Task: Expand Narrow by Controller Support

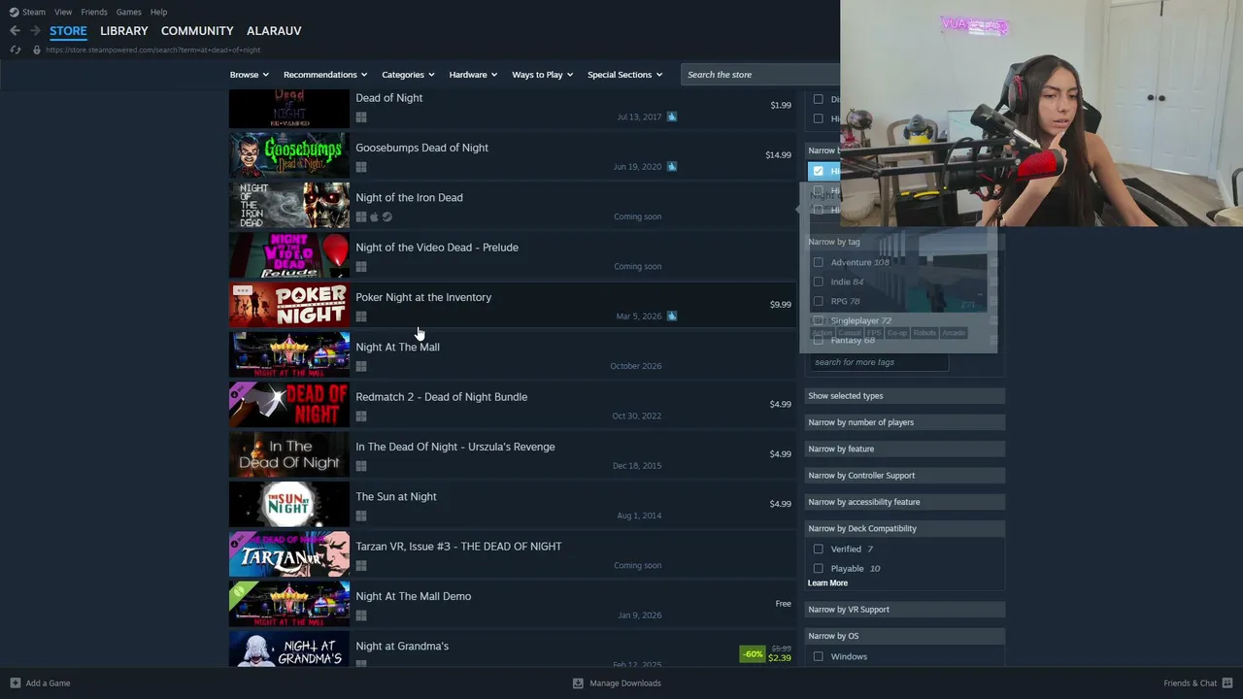Action: tap(905, 476)
